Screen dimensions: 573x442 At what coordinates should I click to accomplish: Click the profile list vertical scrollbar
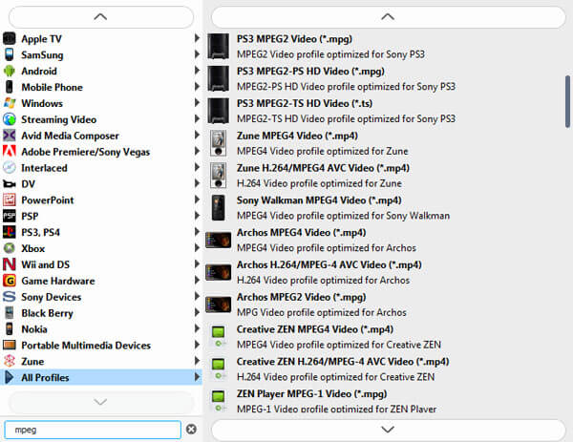[x=567, y=101]
